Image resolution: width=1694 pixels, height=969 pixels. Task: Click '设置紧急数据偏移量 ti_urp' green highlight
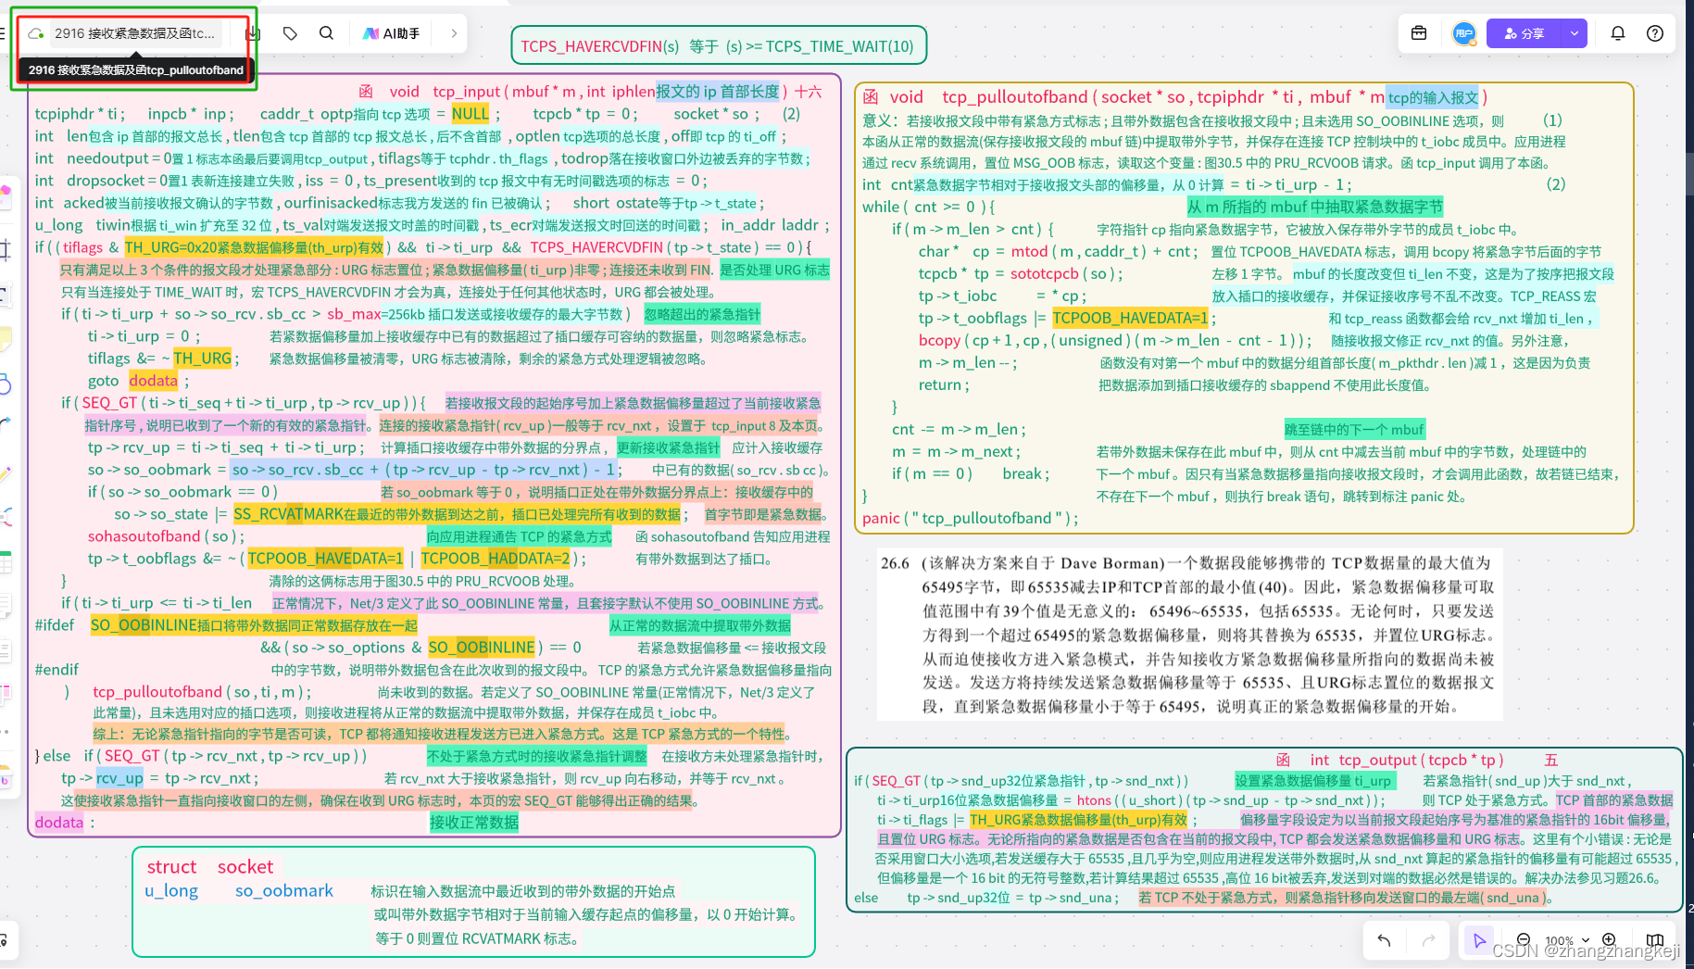pyautogui.click(x=1313, y=781)
